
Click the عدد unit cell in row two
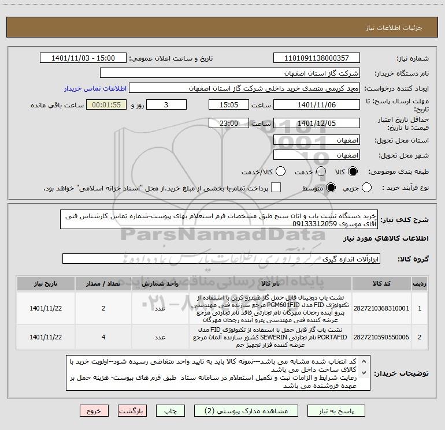coord(160,337)
